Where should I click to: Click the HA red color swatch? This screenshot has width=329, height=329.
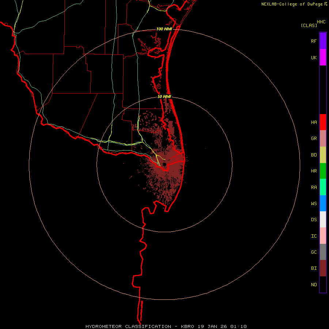323,122
